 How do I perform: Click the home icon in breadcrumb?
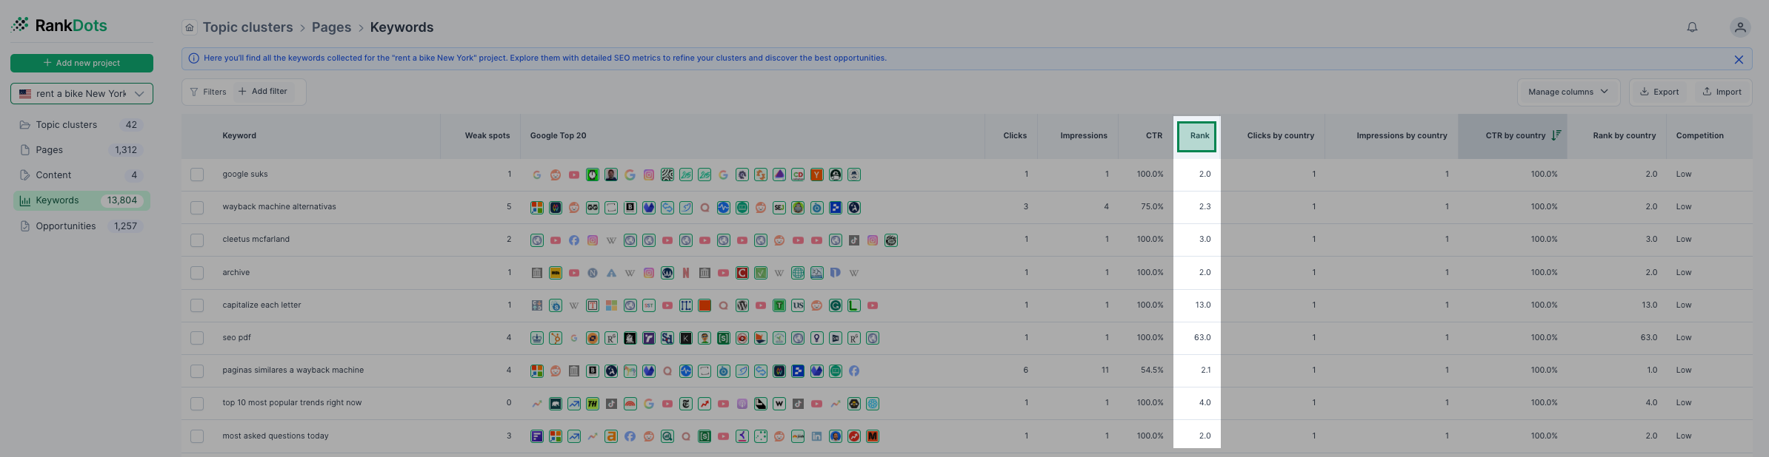(x=190, y=27)
